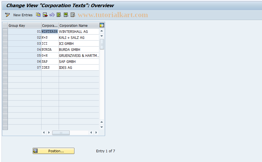This screenshot has height=162, width=262.
Task: Click the right-side horizontal scroll-left arrow
Action: [91, 133]
